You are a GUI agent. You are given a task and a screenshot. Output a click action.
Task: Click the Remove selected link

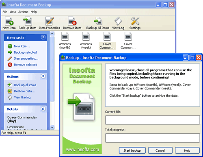tap(26, 65)
